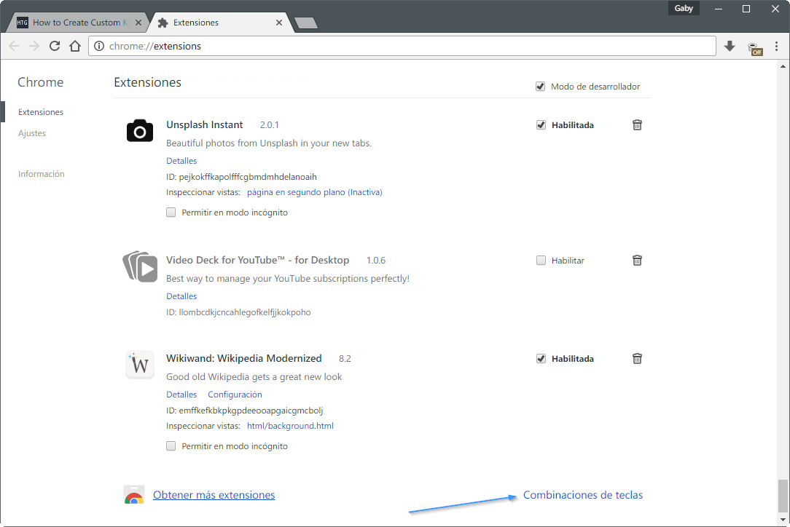
Task: Open Detalles for Wikiwand
Action: tap(181, 394)
